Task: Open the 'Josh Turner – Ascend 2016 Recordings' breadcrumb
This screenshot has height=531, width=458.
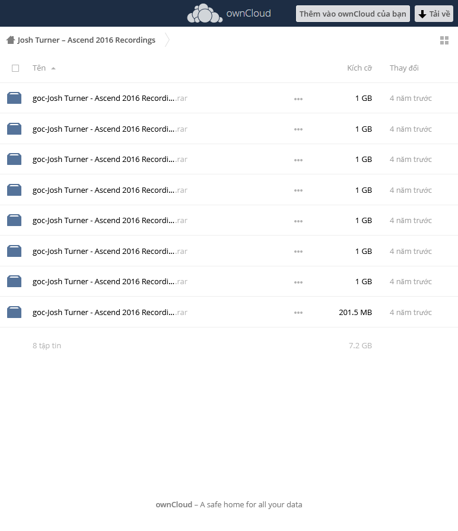Action: click(86, 40)
